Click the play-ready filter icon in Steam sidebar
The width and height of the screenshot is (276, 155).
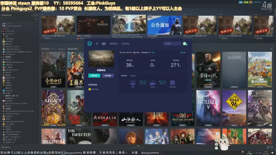tap(37, 15)
